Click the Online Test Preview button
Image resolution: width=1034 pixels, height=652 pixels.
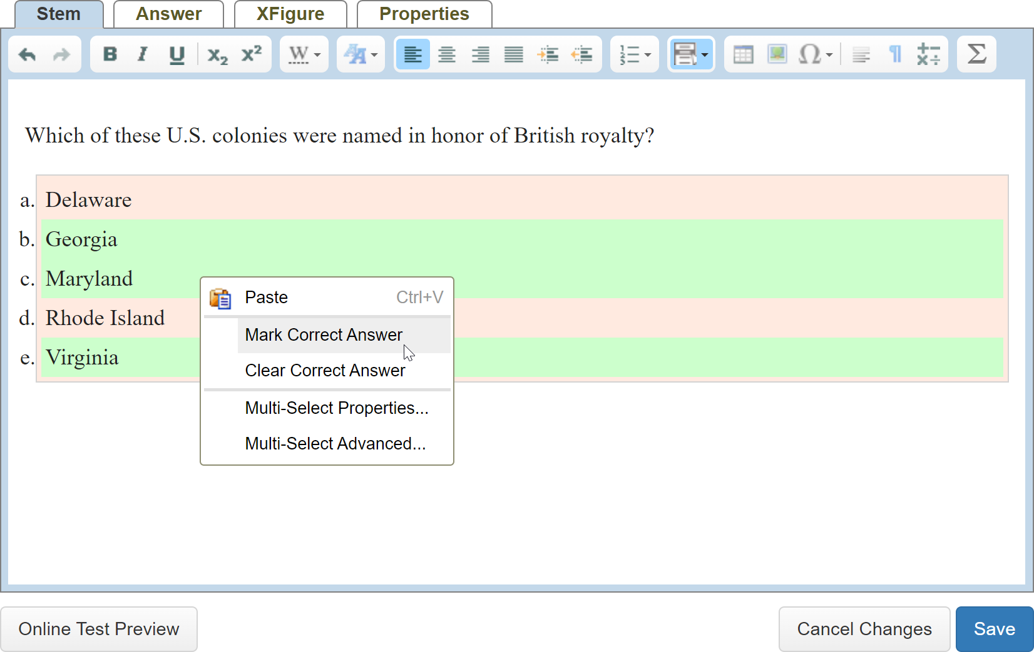click(x=99, y=629)
